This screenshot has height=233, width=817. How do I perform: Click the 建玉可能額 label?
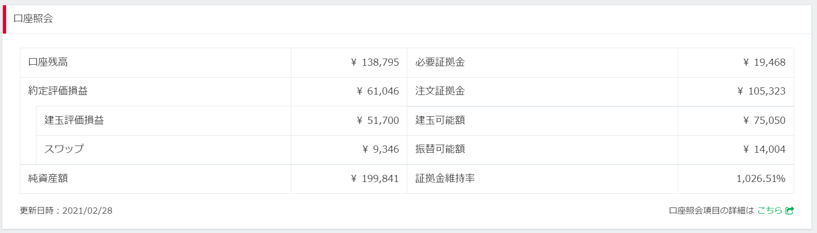pyautogui.click(x=440, y=121)
